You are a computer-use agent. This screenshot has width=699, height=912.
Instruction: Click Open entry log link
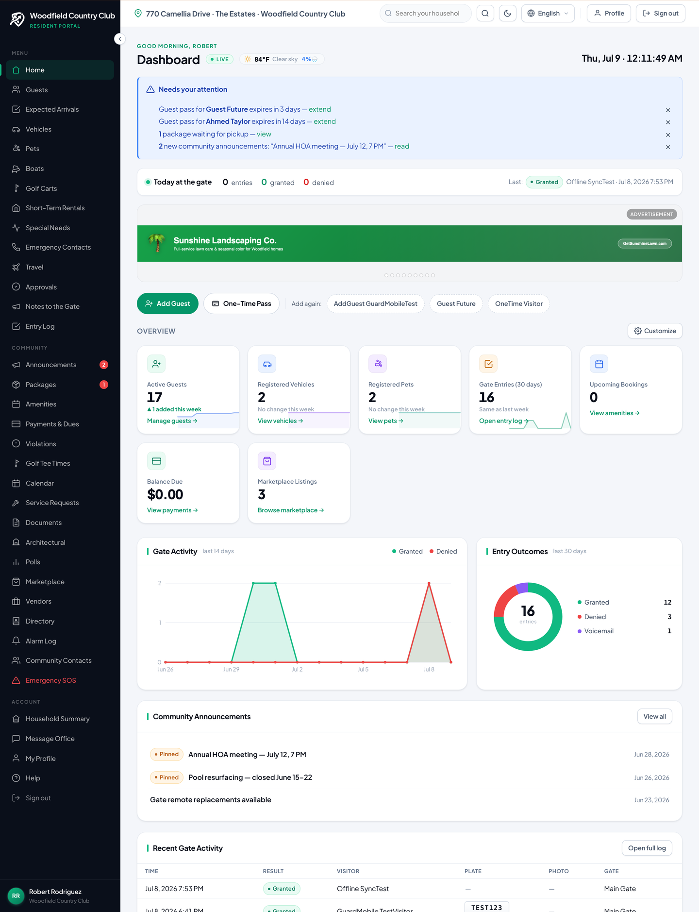503,421
